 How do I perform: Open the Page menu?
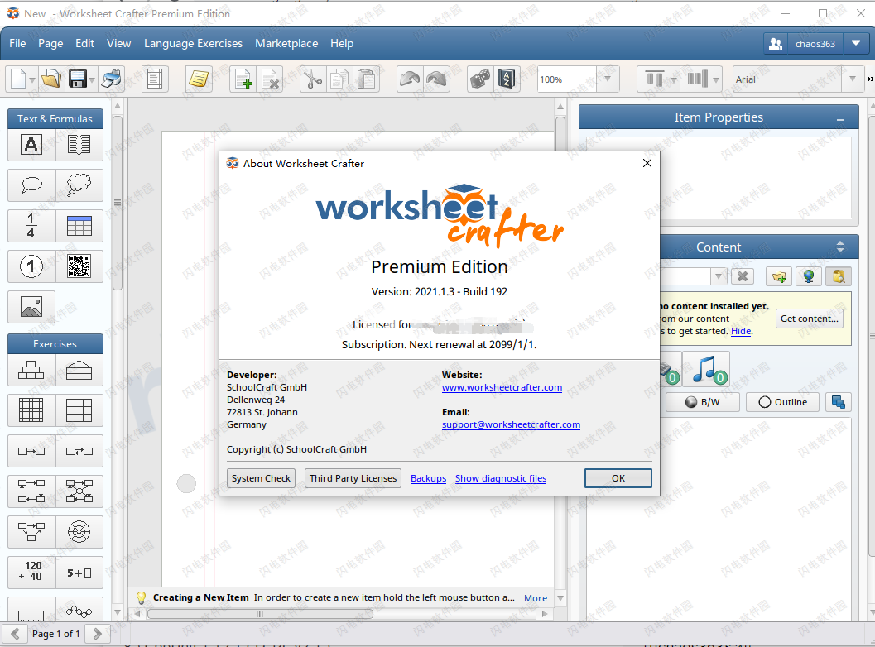[50, 44]
